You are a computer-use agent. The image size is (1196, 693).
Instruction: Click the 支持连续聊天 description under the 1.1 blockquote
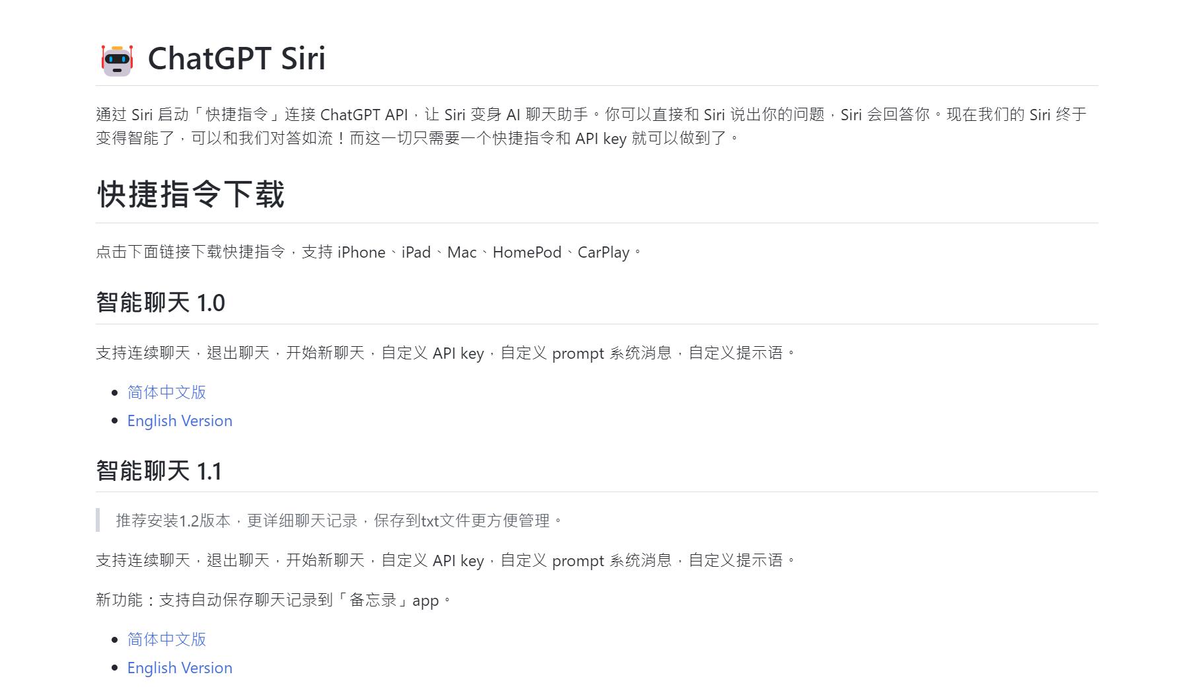pyautogui.click(x=446, y=561)
